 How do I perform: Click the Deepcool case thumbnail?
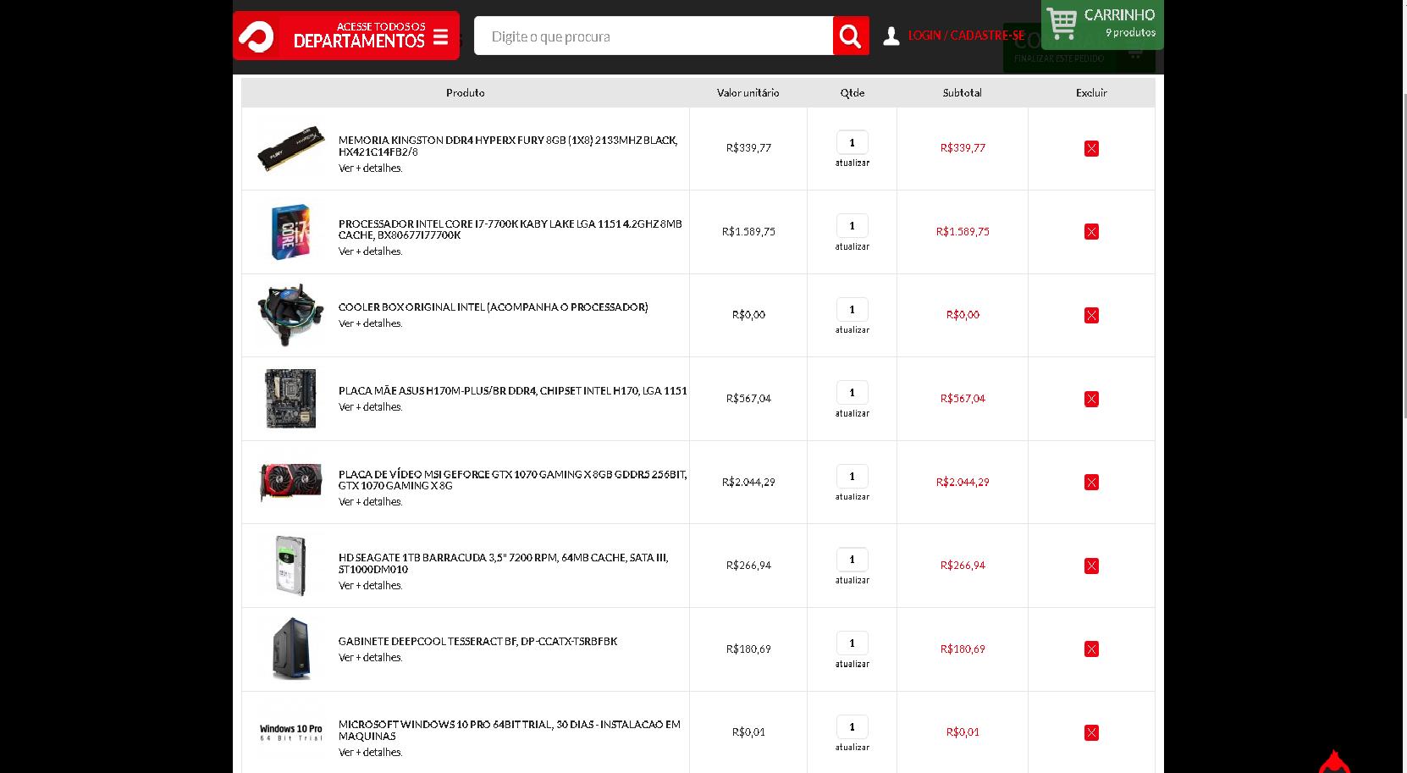[x=290, y=649]
